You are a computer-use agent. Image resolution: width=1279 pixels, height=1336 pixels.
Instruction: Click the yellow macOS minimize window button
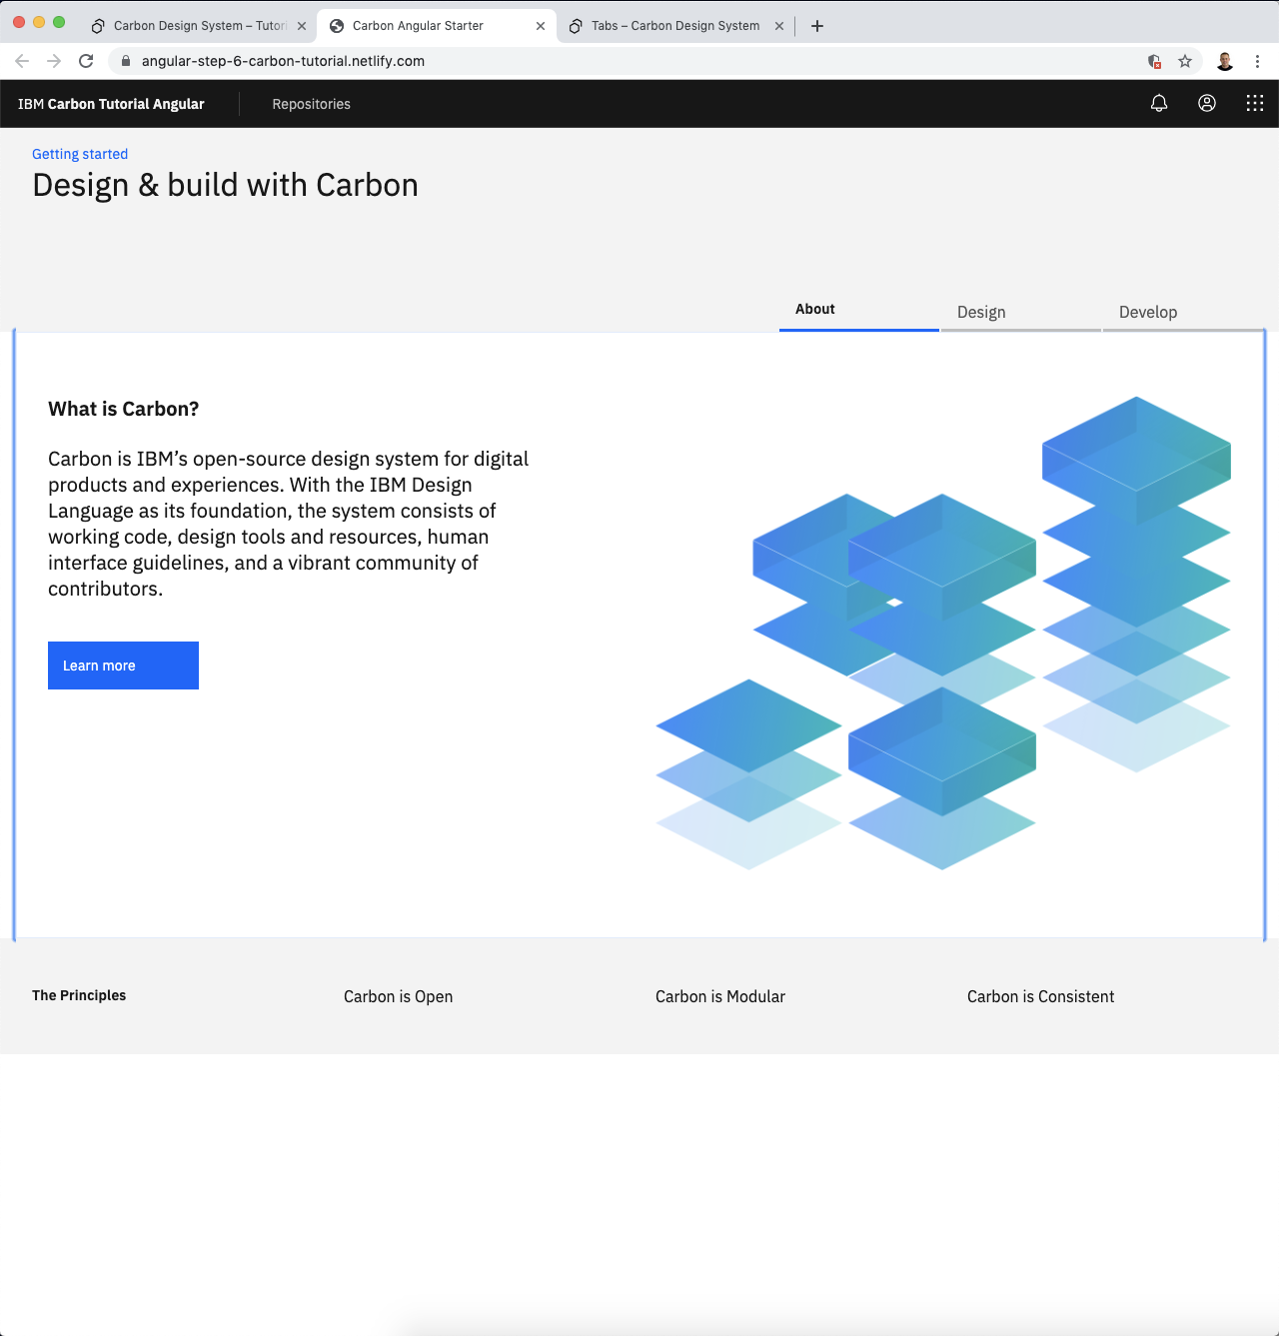39,22
